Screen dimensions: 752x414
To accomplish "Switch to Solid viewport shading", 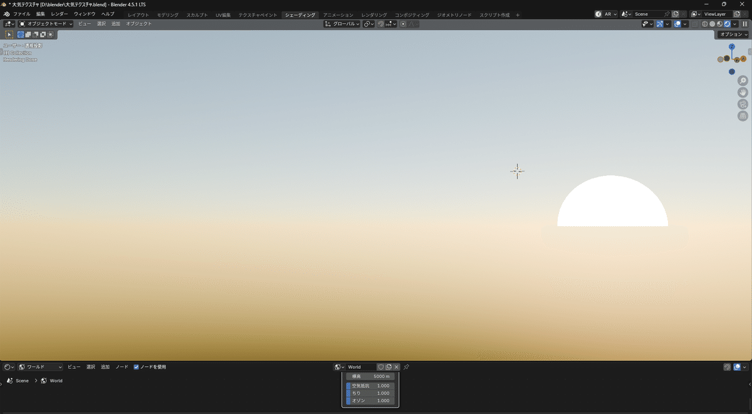I will pyautogui.click(x=712, y=24).
